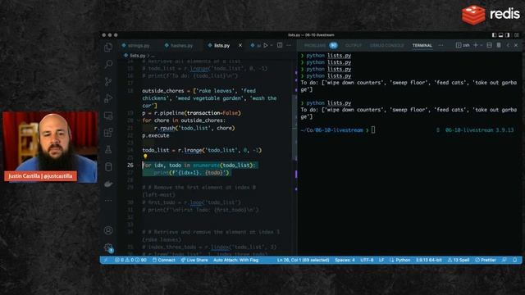Screen dimensions: 525x295
Task: Open the Testing flask view
Action: tap(108, 149)
